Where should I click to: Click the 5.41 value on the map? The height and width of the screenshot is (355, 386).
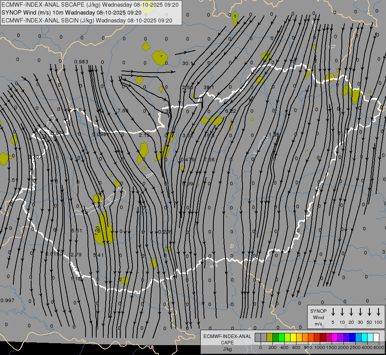[99, 255]
